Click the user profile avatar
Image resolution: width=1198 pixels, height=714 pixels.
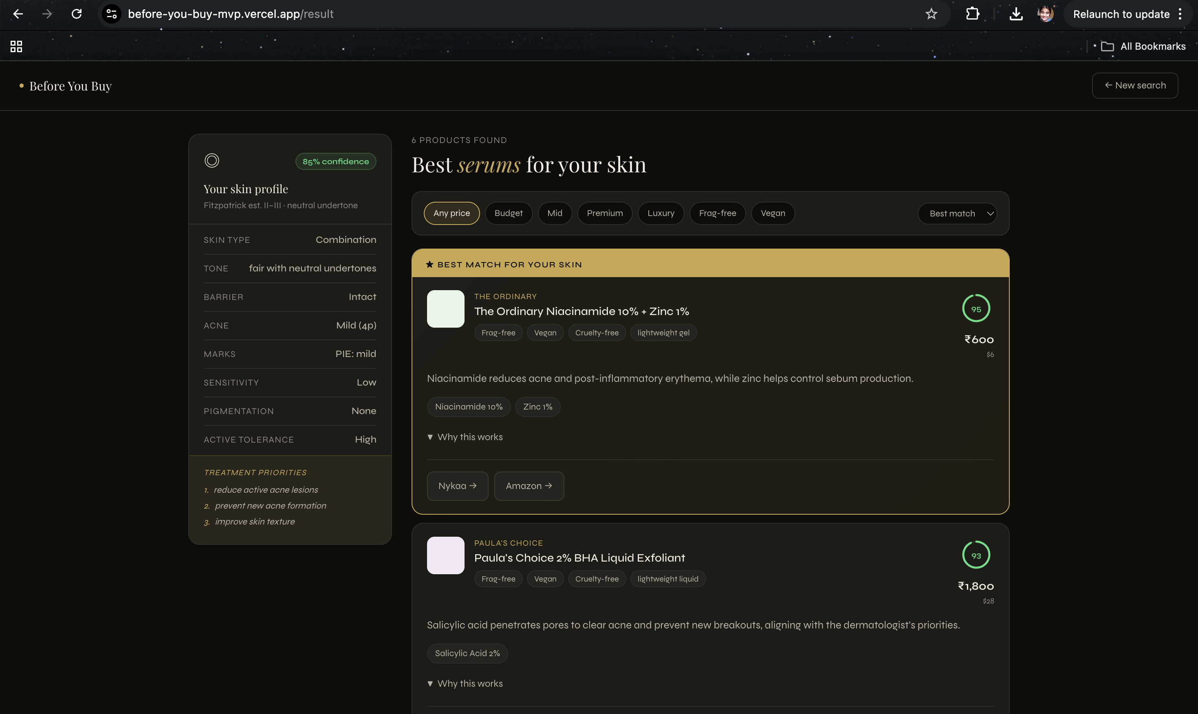(x=1045, y=14)
